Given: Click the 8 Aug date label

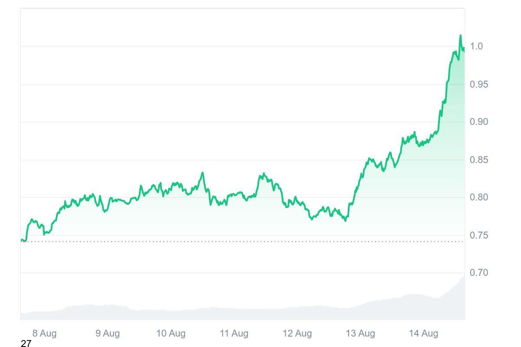Looking at the screenshot, I should tap(44, 334).
